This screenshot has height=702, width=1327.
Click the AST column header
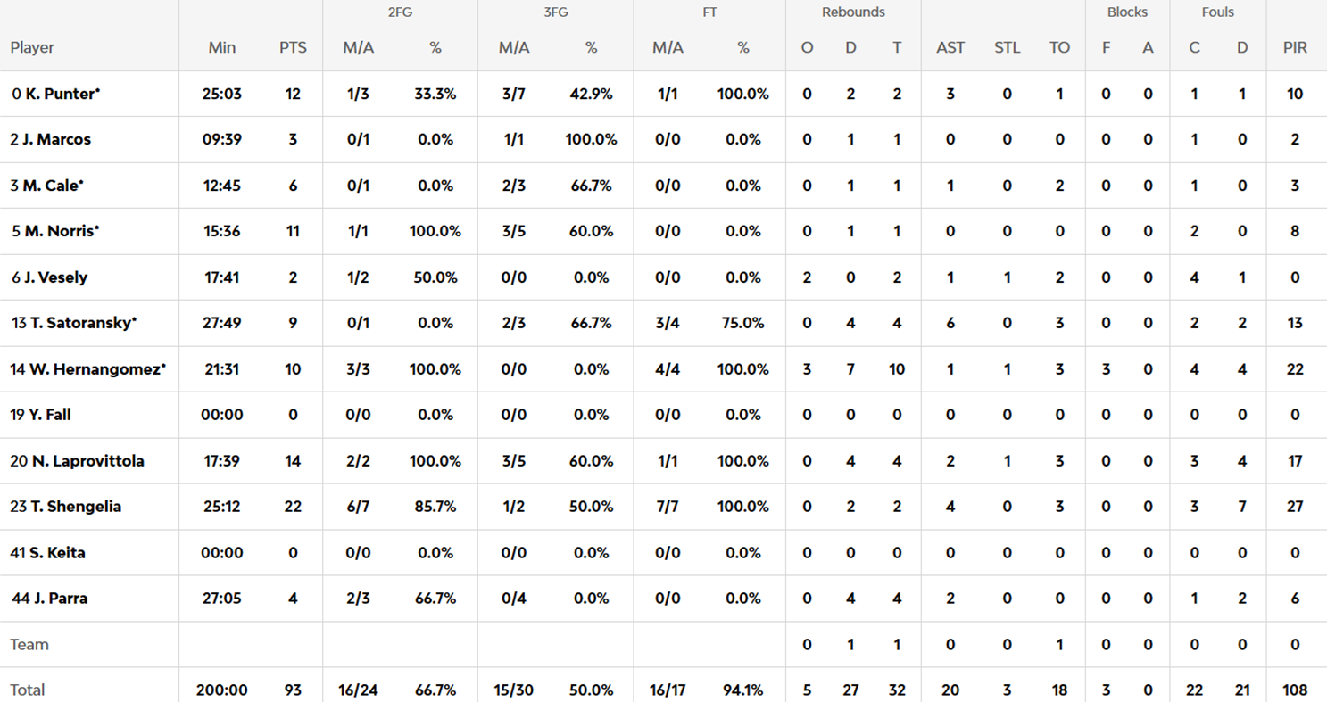950,48
